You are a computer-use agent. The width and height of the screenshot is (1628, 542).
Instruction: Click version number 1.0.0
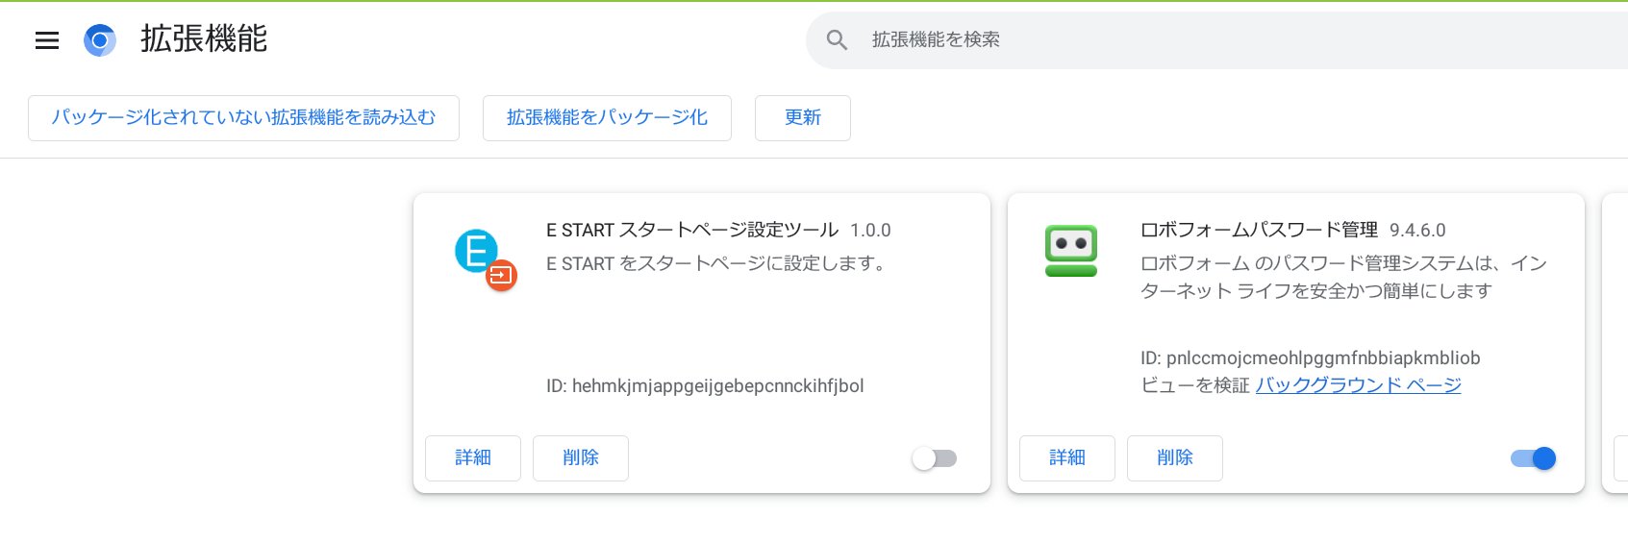(x=870, y=231)
